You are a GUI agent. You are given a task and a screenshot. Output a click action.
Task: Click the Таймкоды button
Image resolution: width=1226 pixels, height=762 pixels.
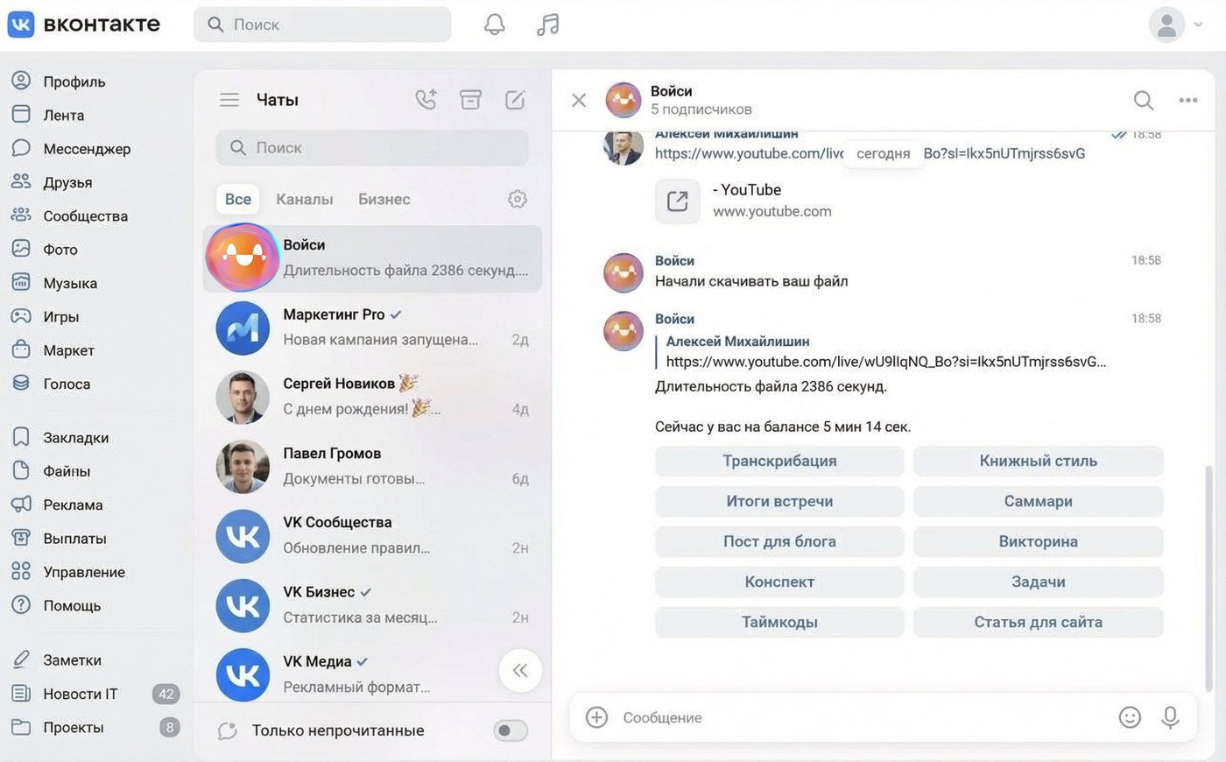click(779, 622)
